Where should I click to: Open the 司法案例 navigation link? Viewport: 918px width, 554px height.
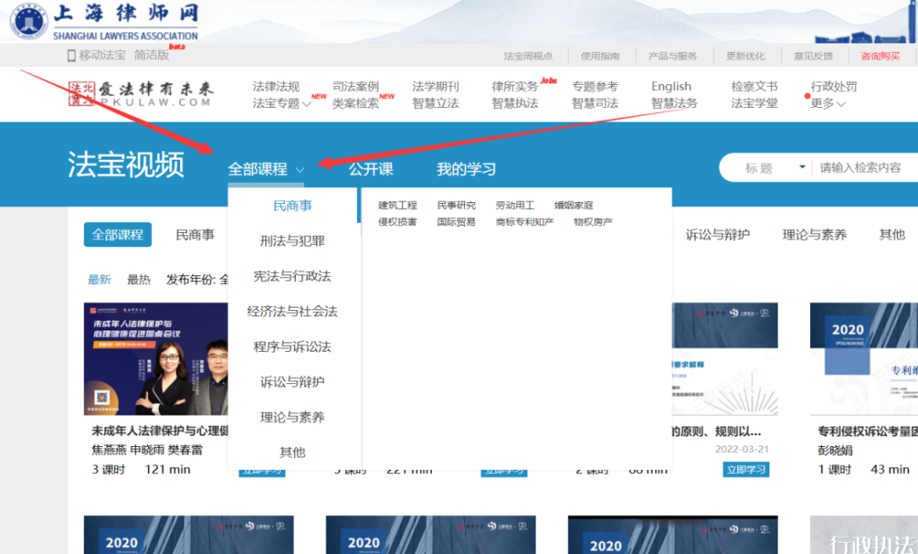tap(355, 87)
